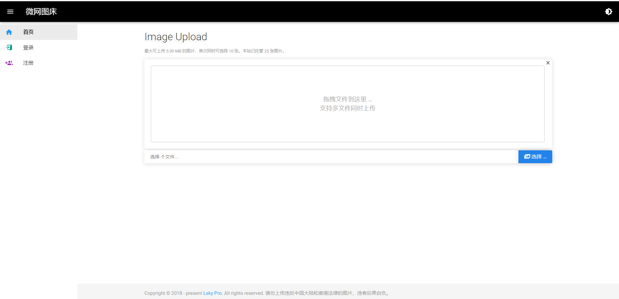
Task: Click the blue home icon in the sidebar
Action: click(9, 32)
